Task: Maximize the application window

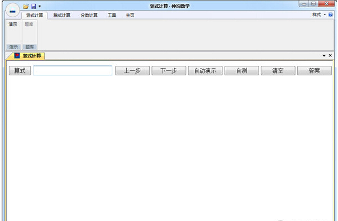Action: click(x=313, y=4)
